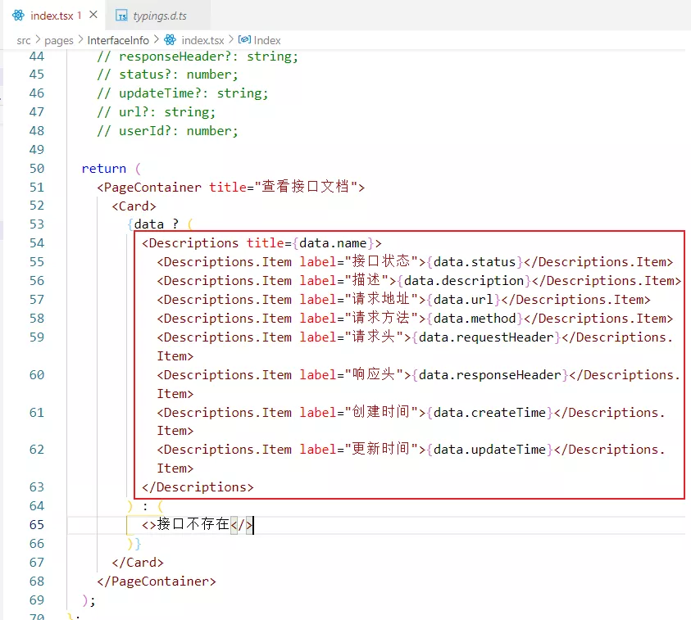The height and width of the screenshot is (620, 691).
Task: Click the label "请求地址" on line 57
Action: click(x=381, y=300)
